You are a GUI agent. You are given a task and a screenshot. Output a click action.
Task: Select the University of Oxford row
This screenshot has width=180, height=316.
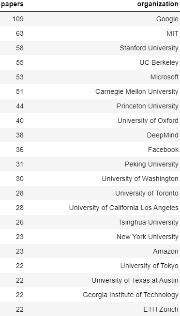tap(90, 120)
